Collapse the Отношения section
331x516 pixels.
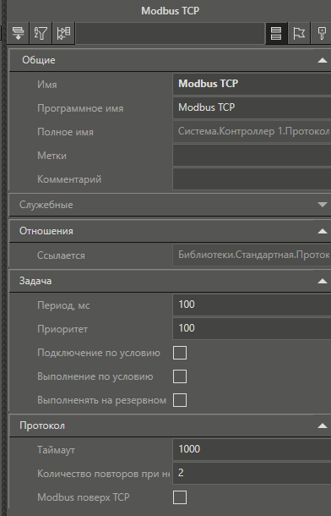point(323,231)
